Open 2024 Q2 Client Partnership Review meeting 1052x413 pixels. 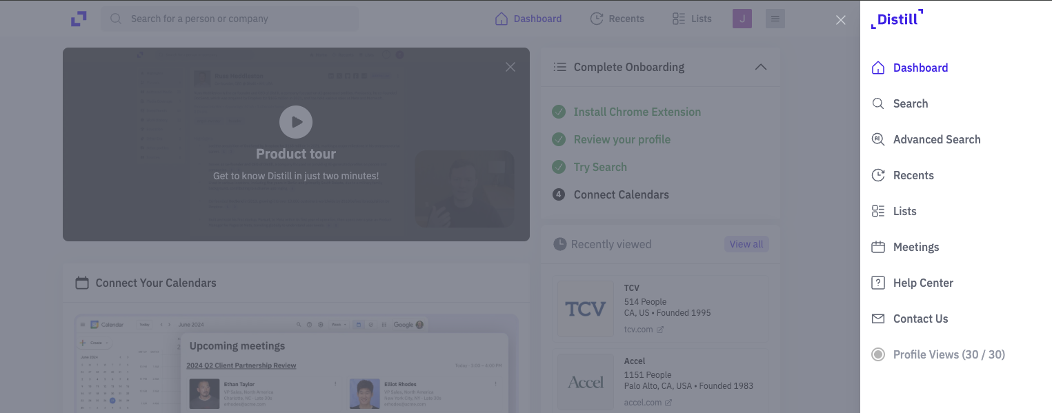(x=241, y=365)
